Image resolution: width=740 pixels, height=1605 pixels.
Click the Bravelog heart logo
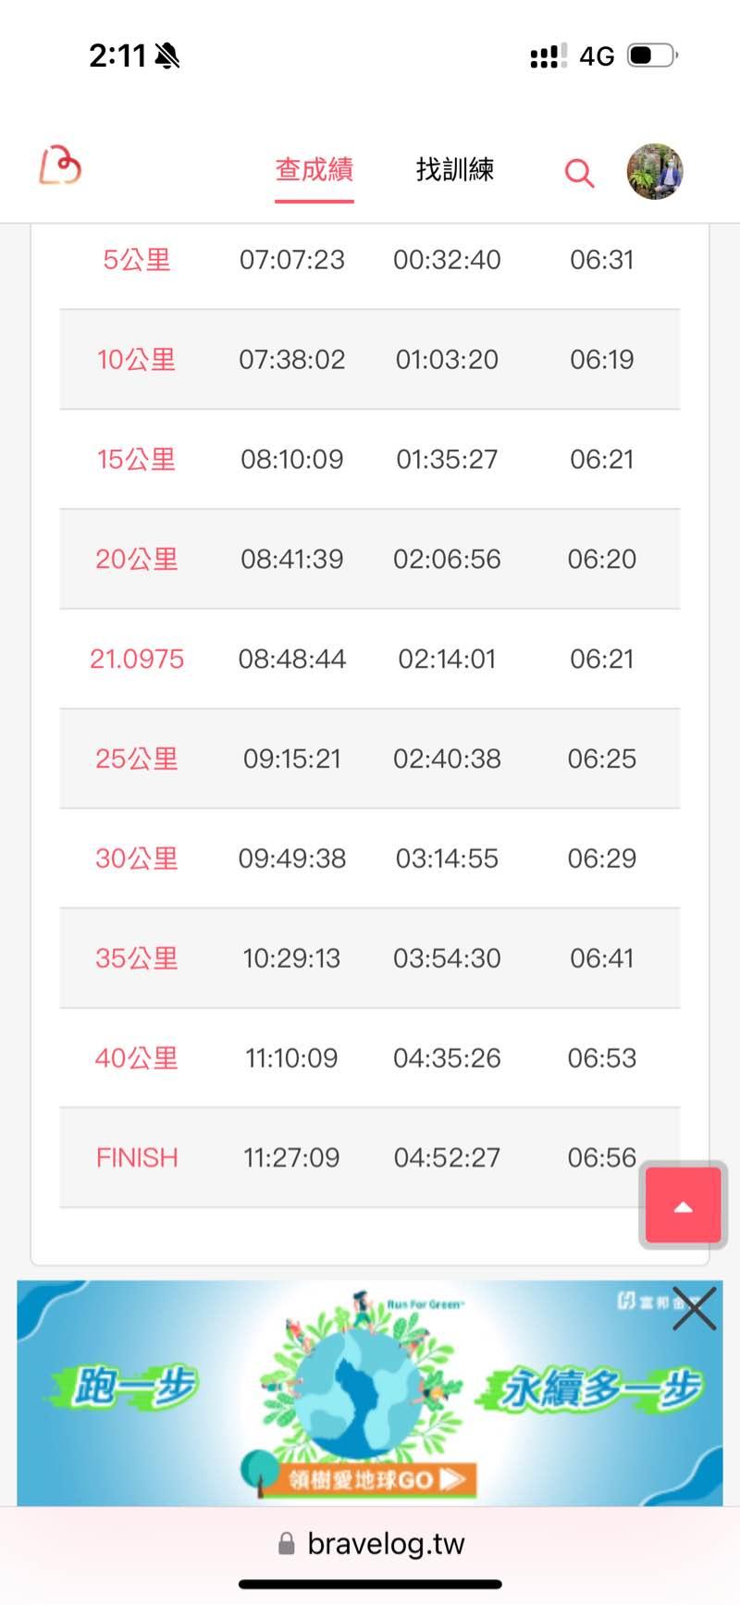(x=60, y=167)
